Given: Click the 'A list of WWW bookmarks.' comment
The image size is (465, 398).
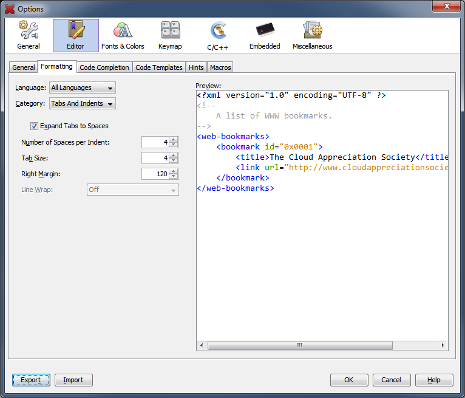Looking at the screenshot, I should [x=274, y=115].
